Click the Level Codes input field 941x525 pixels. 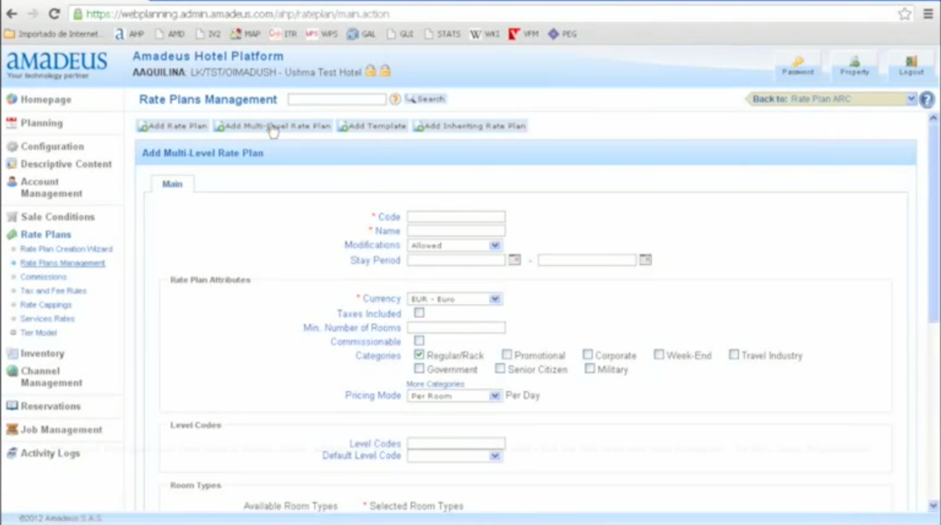456,443
